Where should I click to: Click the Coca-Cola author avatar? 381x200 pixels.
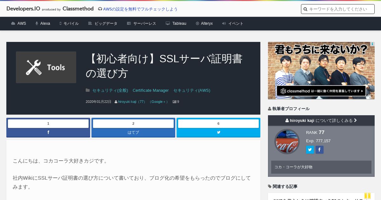[287, 142]
